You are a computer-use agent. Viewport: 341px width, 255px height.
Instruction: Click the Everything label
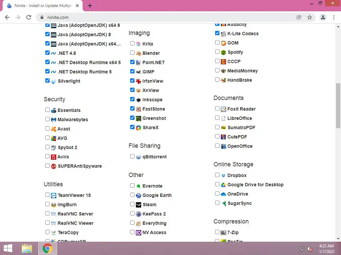pyautogui.click(x=155, y=223)
